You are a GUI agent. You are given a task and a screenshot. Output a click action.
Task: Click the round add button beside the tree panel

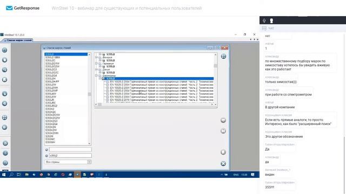[x=223, y=56]
